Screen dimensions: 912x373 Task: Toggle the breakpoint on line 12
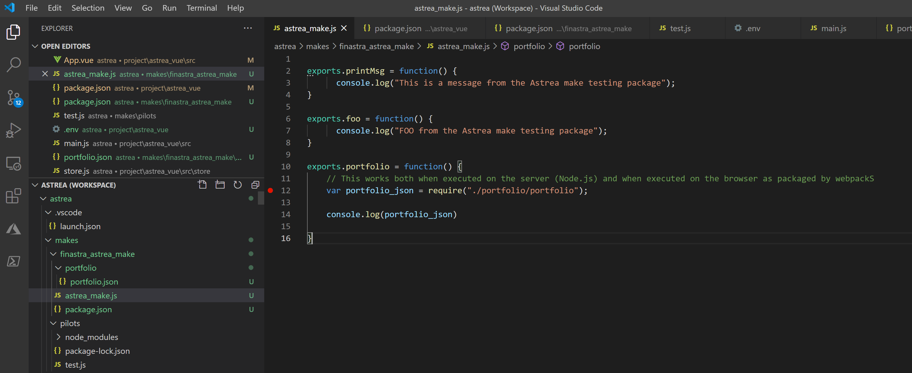[x=271, y=190]
